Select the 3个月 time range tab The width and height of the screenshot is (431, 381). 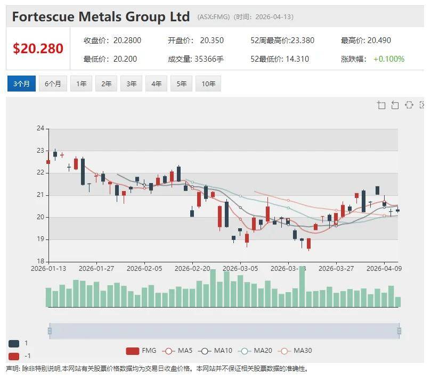click(x=21, y=84)
